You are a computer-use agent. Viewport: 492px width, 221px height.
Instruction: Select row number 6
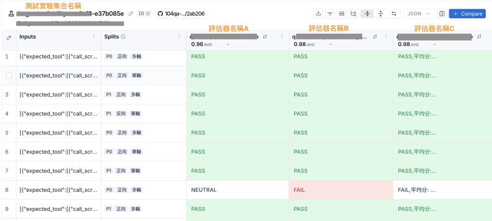click(7, 152)
